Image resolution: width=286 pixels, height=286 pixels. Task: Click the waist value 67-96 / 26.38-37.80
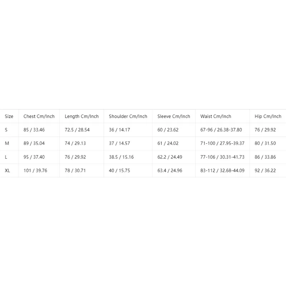click(x=221, y=130)
